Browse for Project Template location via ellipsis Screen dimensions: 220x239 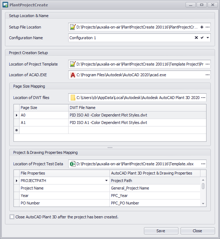coord(208,64)
